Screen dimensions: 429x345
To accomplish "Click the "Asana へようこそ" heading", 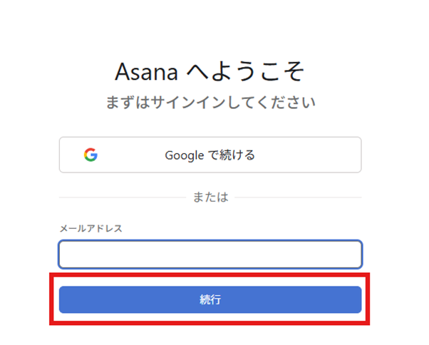I will tap(210, 71).
